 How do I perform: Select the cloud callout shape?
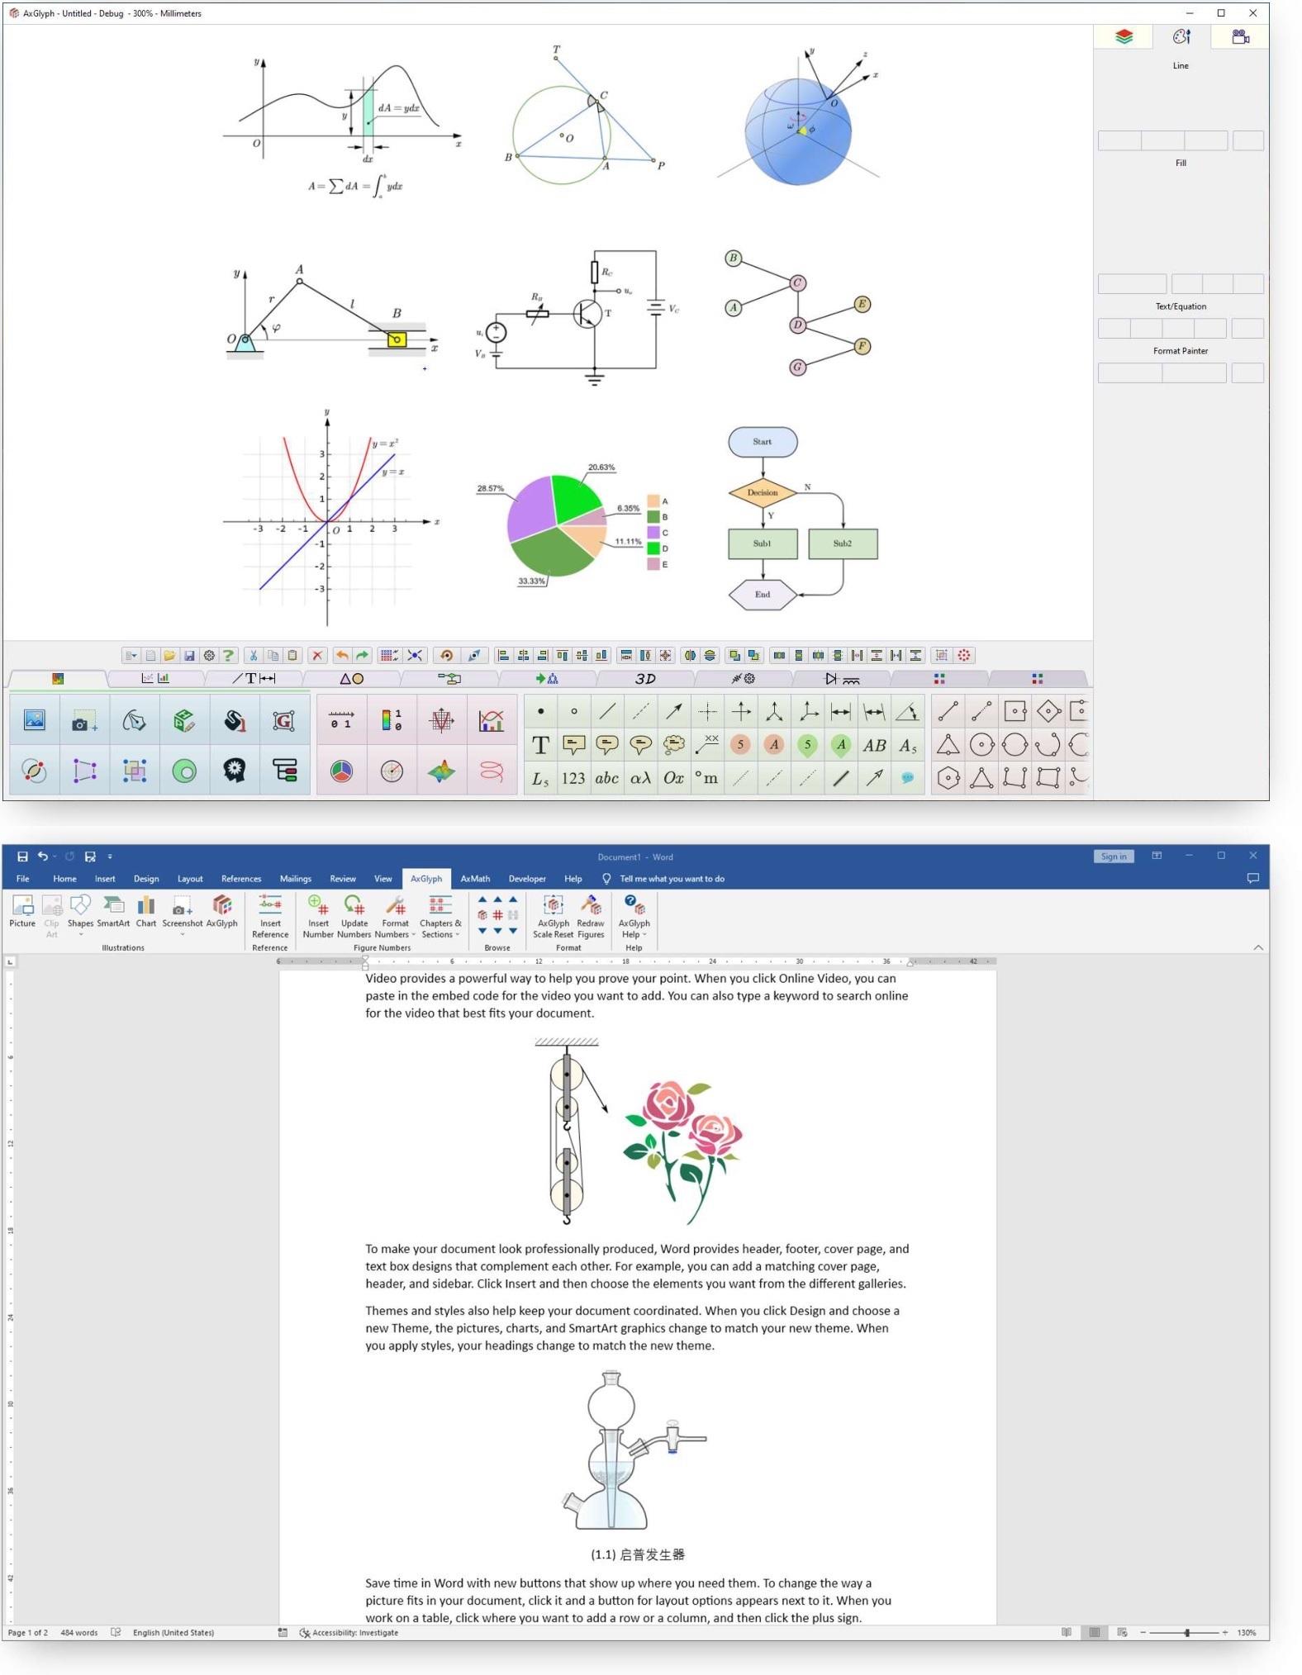(674, 745)
